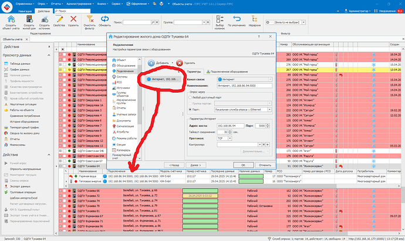The height and width of the screenshot is (241, 405).
Task: Open the Добавить dropdown arrow in dialog
Action: coord(173,63)
